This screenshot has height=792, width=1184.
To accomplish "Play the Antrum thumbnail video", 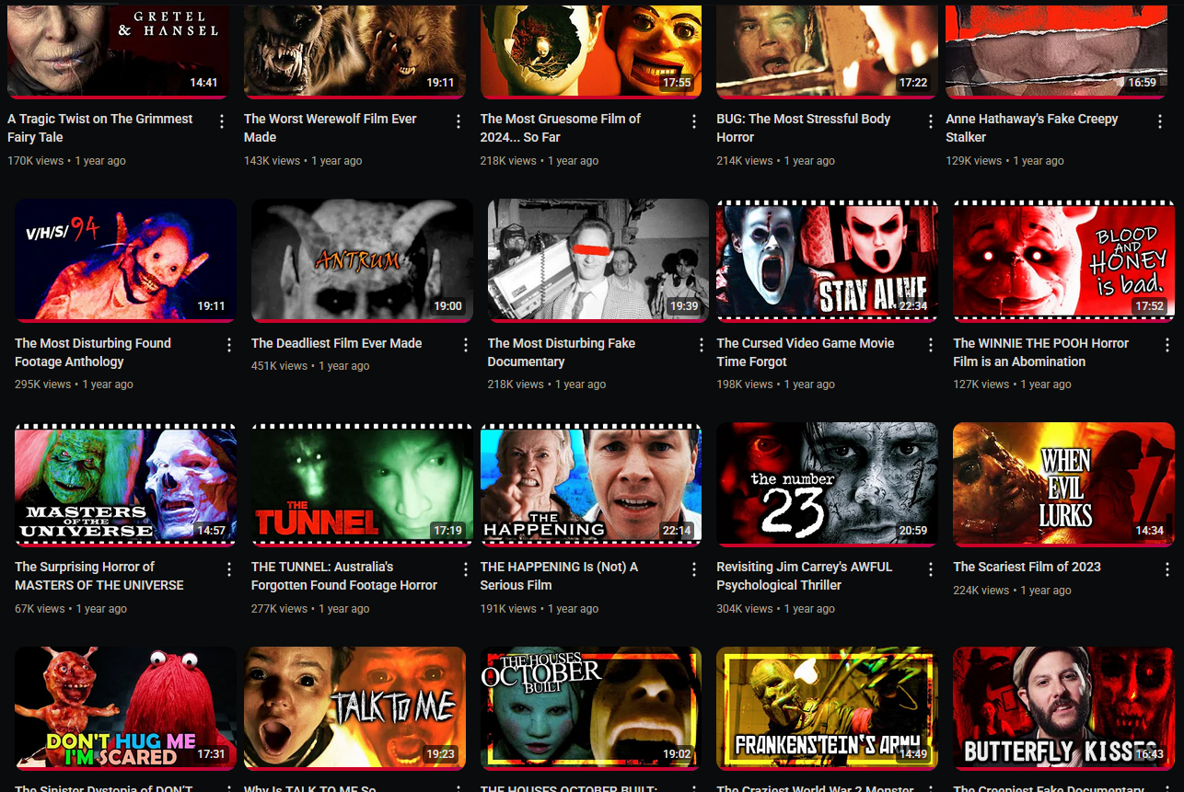I will coord(362,260).
